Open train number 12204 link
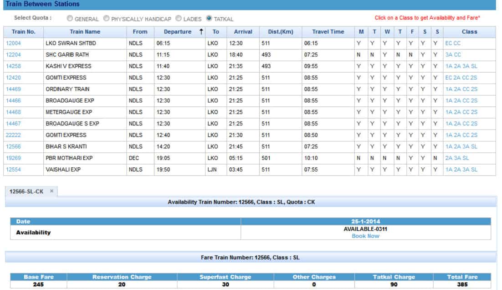The width and height of the screenshot is (502, 290). pos(13,55)
